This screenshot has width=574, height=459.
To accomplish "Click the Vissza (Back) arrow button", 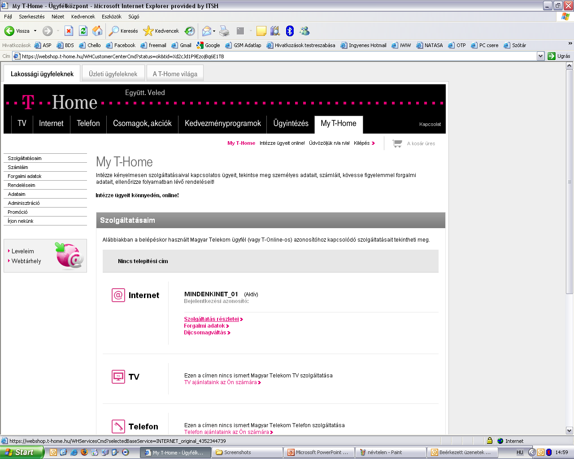I will (17, 31).
